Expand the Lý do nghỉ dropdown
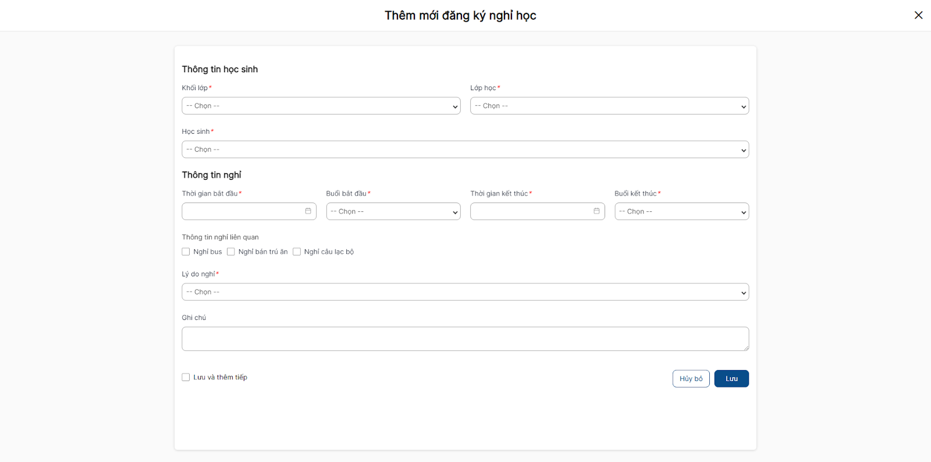Image resolution: width=931 pixels, height=462 pixels. (464, 292)
